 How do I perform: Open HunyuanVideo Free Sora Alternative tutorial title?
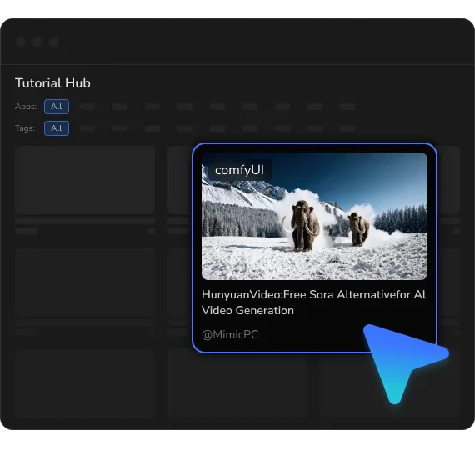pos(314,302)
